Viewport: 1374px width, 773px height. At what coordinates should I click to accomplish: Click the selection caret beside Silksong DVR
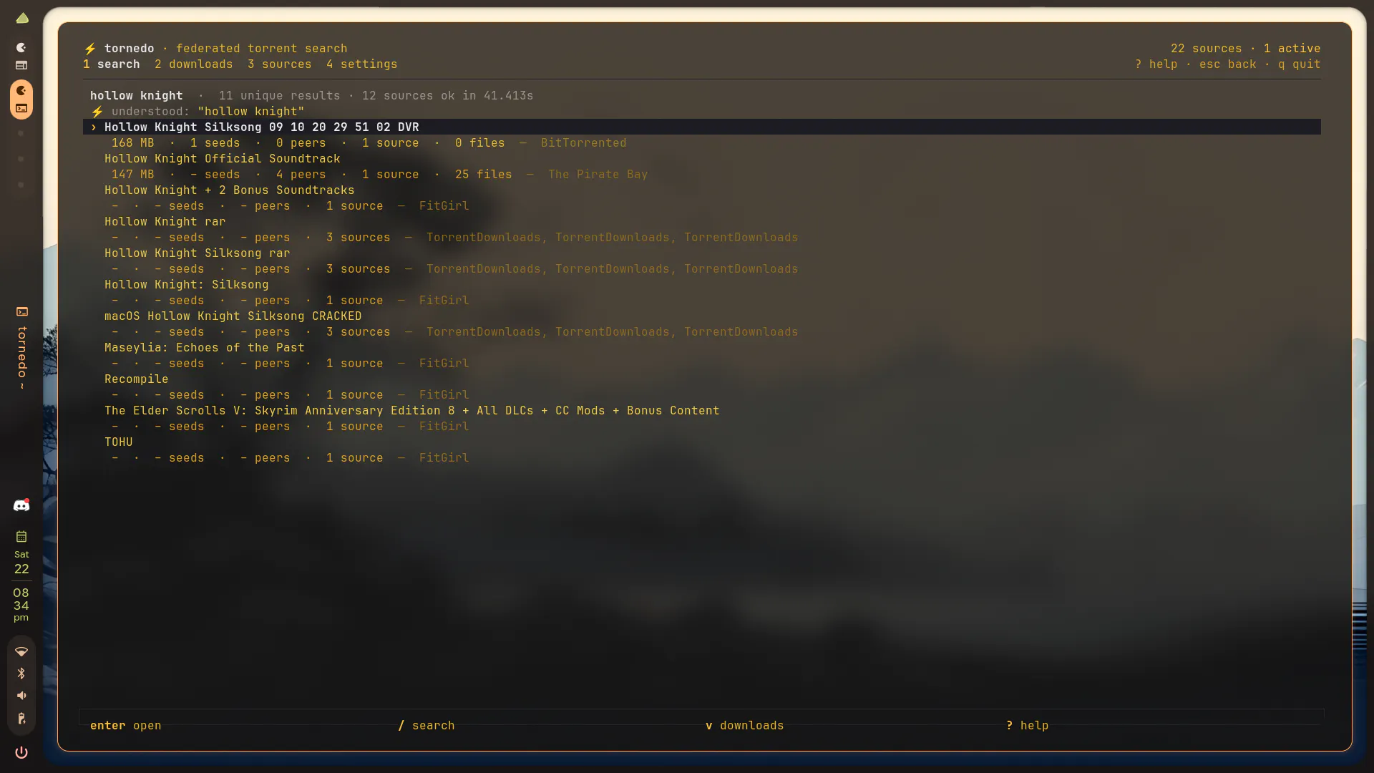[94, 127]
